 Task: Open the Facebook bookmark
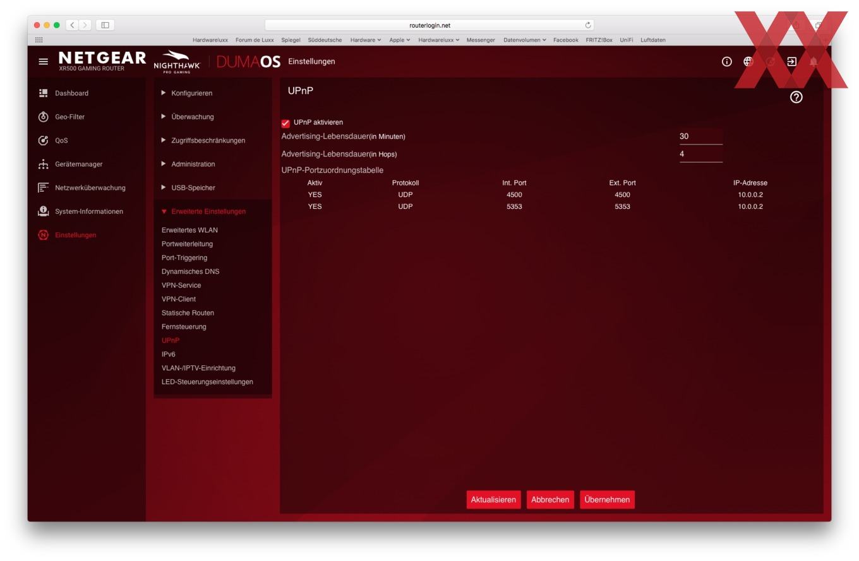click(x=565, y=40)
